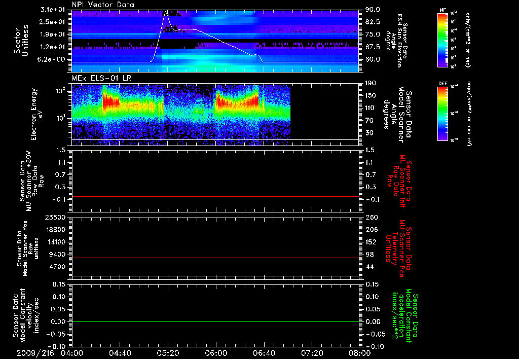This screenshot has width=519, height=359.
Task: Select the "ergs/(cm**2-sr-sec-eV)" units label
Action: click(469, 114)
